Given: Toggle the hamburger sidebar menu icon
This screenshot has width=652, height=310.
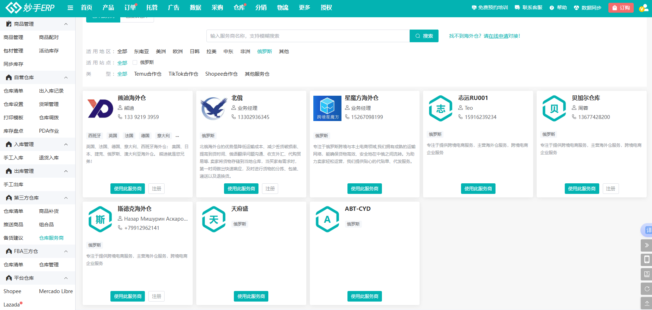Looking at the screenshot, I should click(70, 7).
